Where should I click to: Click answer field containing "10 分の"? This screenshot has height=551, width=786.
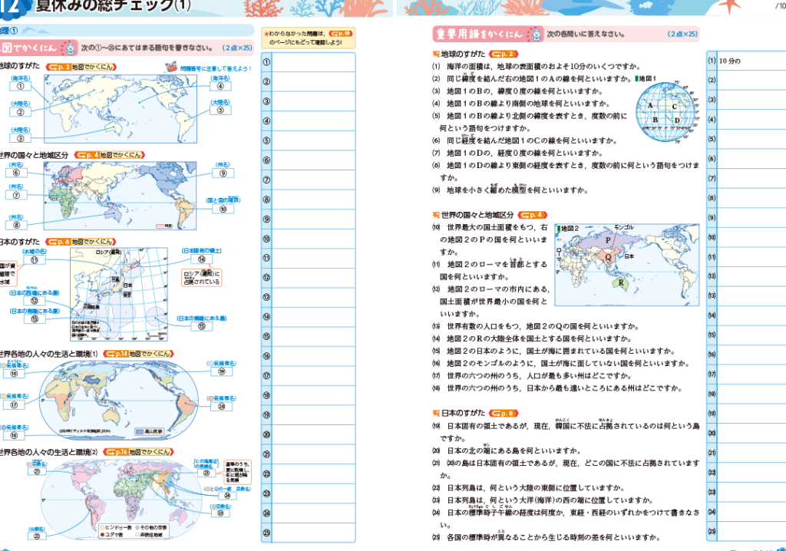point(751,61)
